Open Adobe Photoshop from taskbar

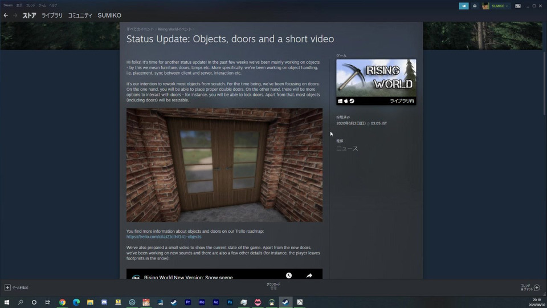click(230, 302)
